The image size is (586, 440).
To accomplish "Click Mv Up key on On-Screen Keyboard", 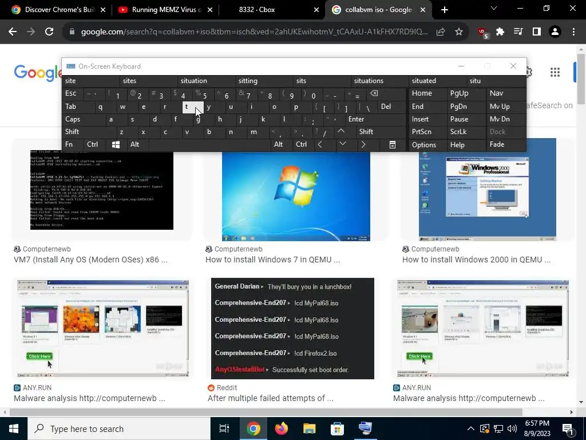I will pyautogui.click(x=506, y=106).
